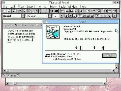This screenshot has height=91, width=121.
Task: Insert a chart using Graph icon
Action: pyautogui.click(x=81, y=11)
